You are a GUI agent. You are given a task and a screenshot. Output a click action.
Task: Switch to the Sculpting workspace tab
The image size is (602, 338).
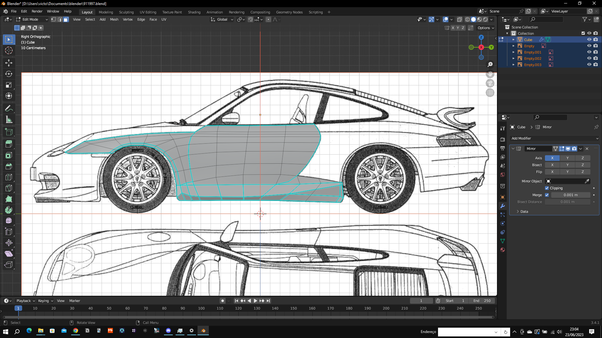tap(126, 12)
